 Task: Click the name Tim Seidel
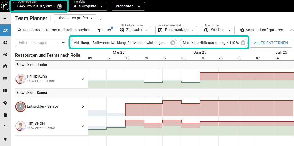click(x=36, y=123)
